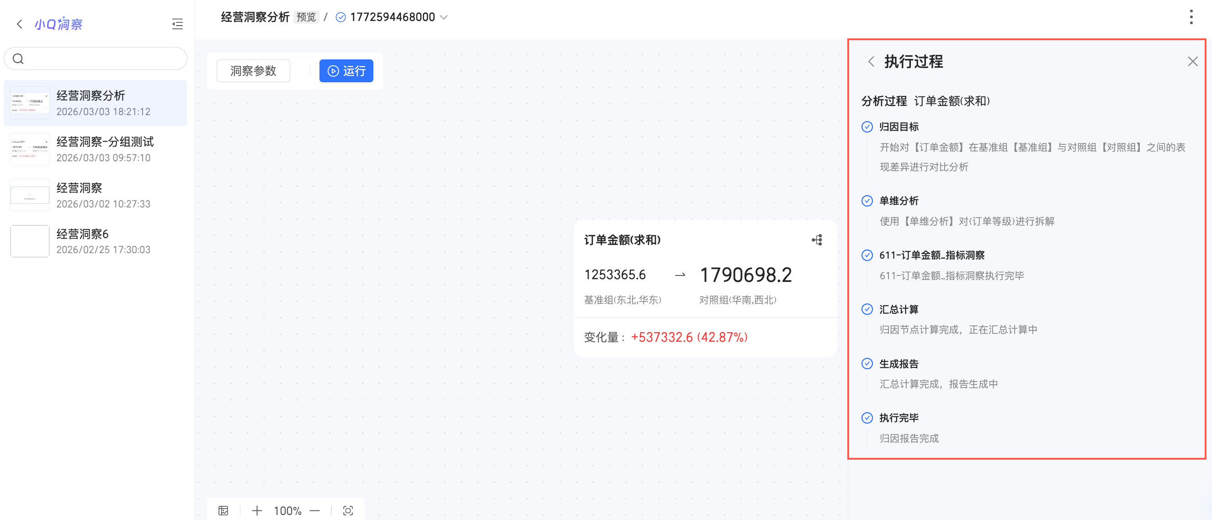Open the 洞察参数 settings button
Viewport: 1212px width, 520px height.
pos(253,71)
